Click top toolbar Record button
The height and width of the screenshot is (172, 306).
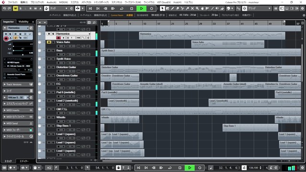(x=152, y=9)
